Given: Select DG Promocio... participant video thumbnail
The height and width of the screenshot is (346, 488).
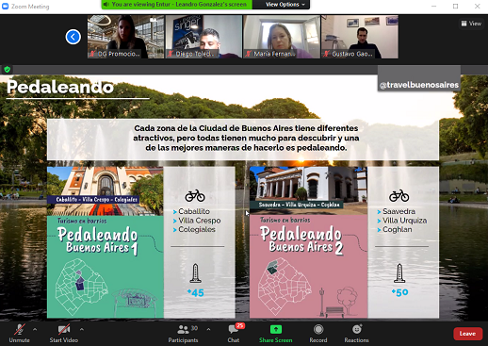Looking at the screenshot, I should pyautogui.click(x=126, y=37).
